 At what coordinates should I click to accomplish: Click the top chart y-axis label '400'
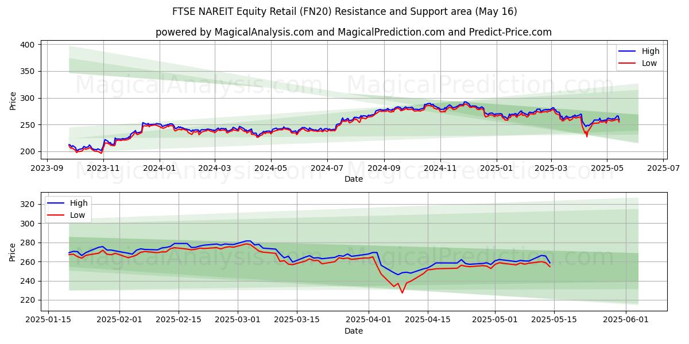tap(29, 45)
